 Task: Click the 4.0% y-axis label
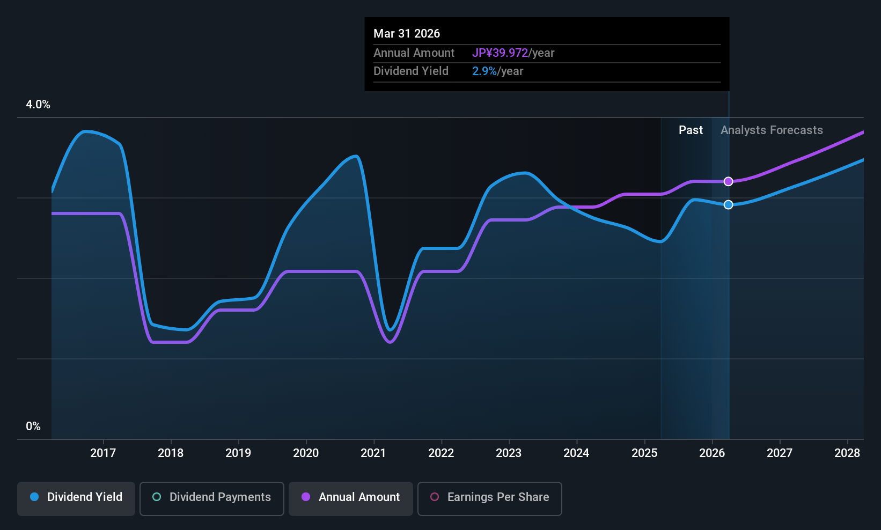click(x=38, y=105)
